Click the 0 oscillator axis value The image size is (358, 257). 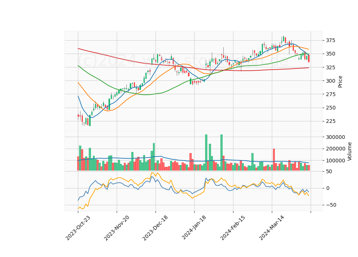(x=328, y=188)
